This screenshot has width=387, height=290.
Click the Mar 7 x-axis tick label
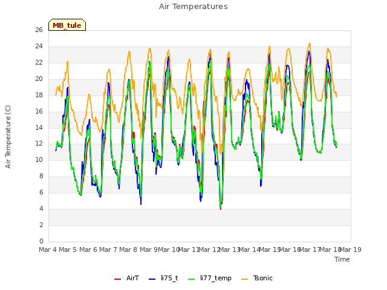[x=108, y=250]
